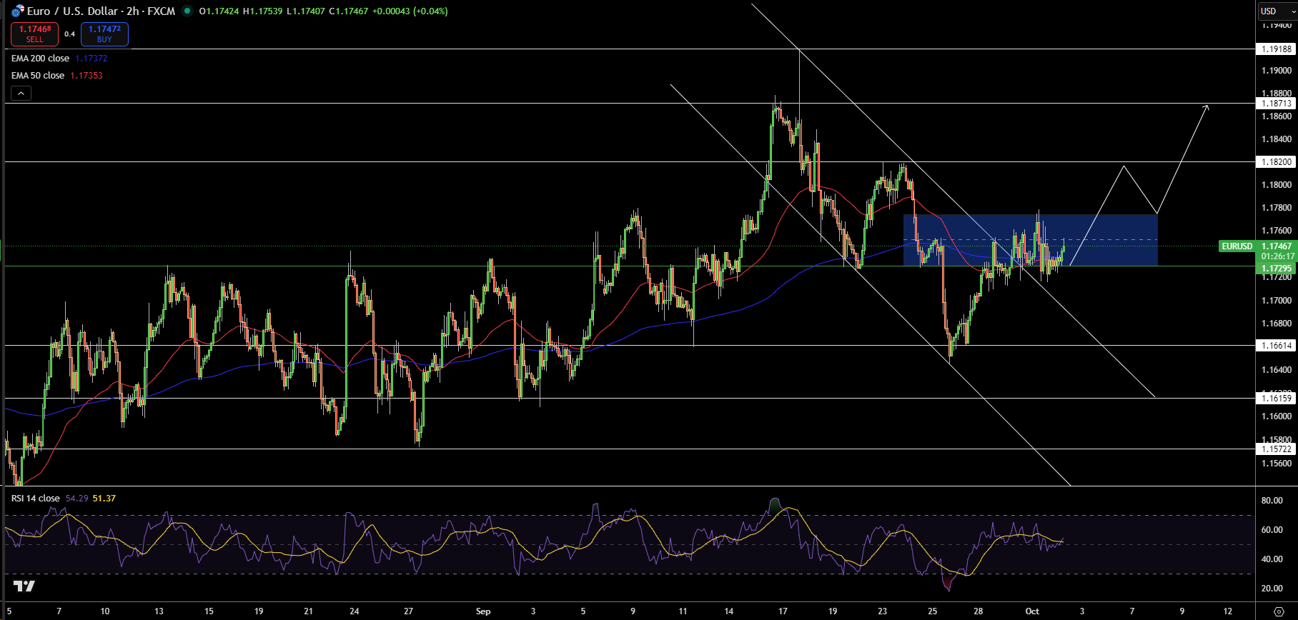Click the EURUSD current price tag

pos(1237,246)
